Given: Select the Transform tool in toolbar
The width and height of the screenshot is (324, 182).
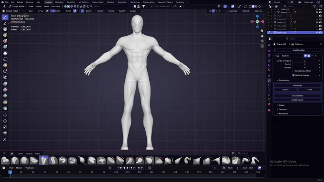Looking at the screenshot, I should click(x=5, y=133).
